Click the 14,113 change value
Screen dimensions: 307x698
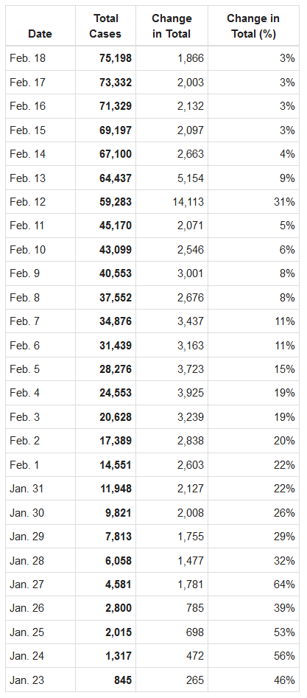click(188, 202)
